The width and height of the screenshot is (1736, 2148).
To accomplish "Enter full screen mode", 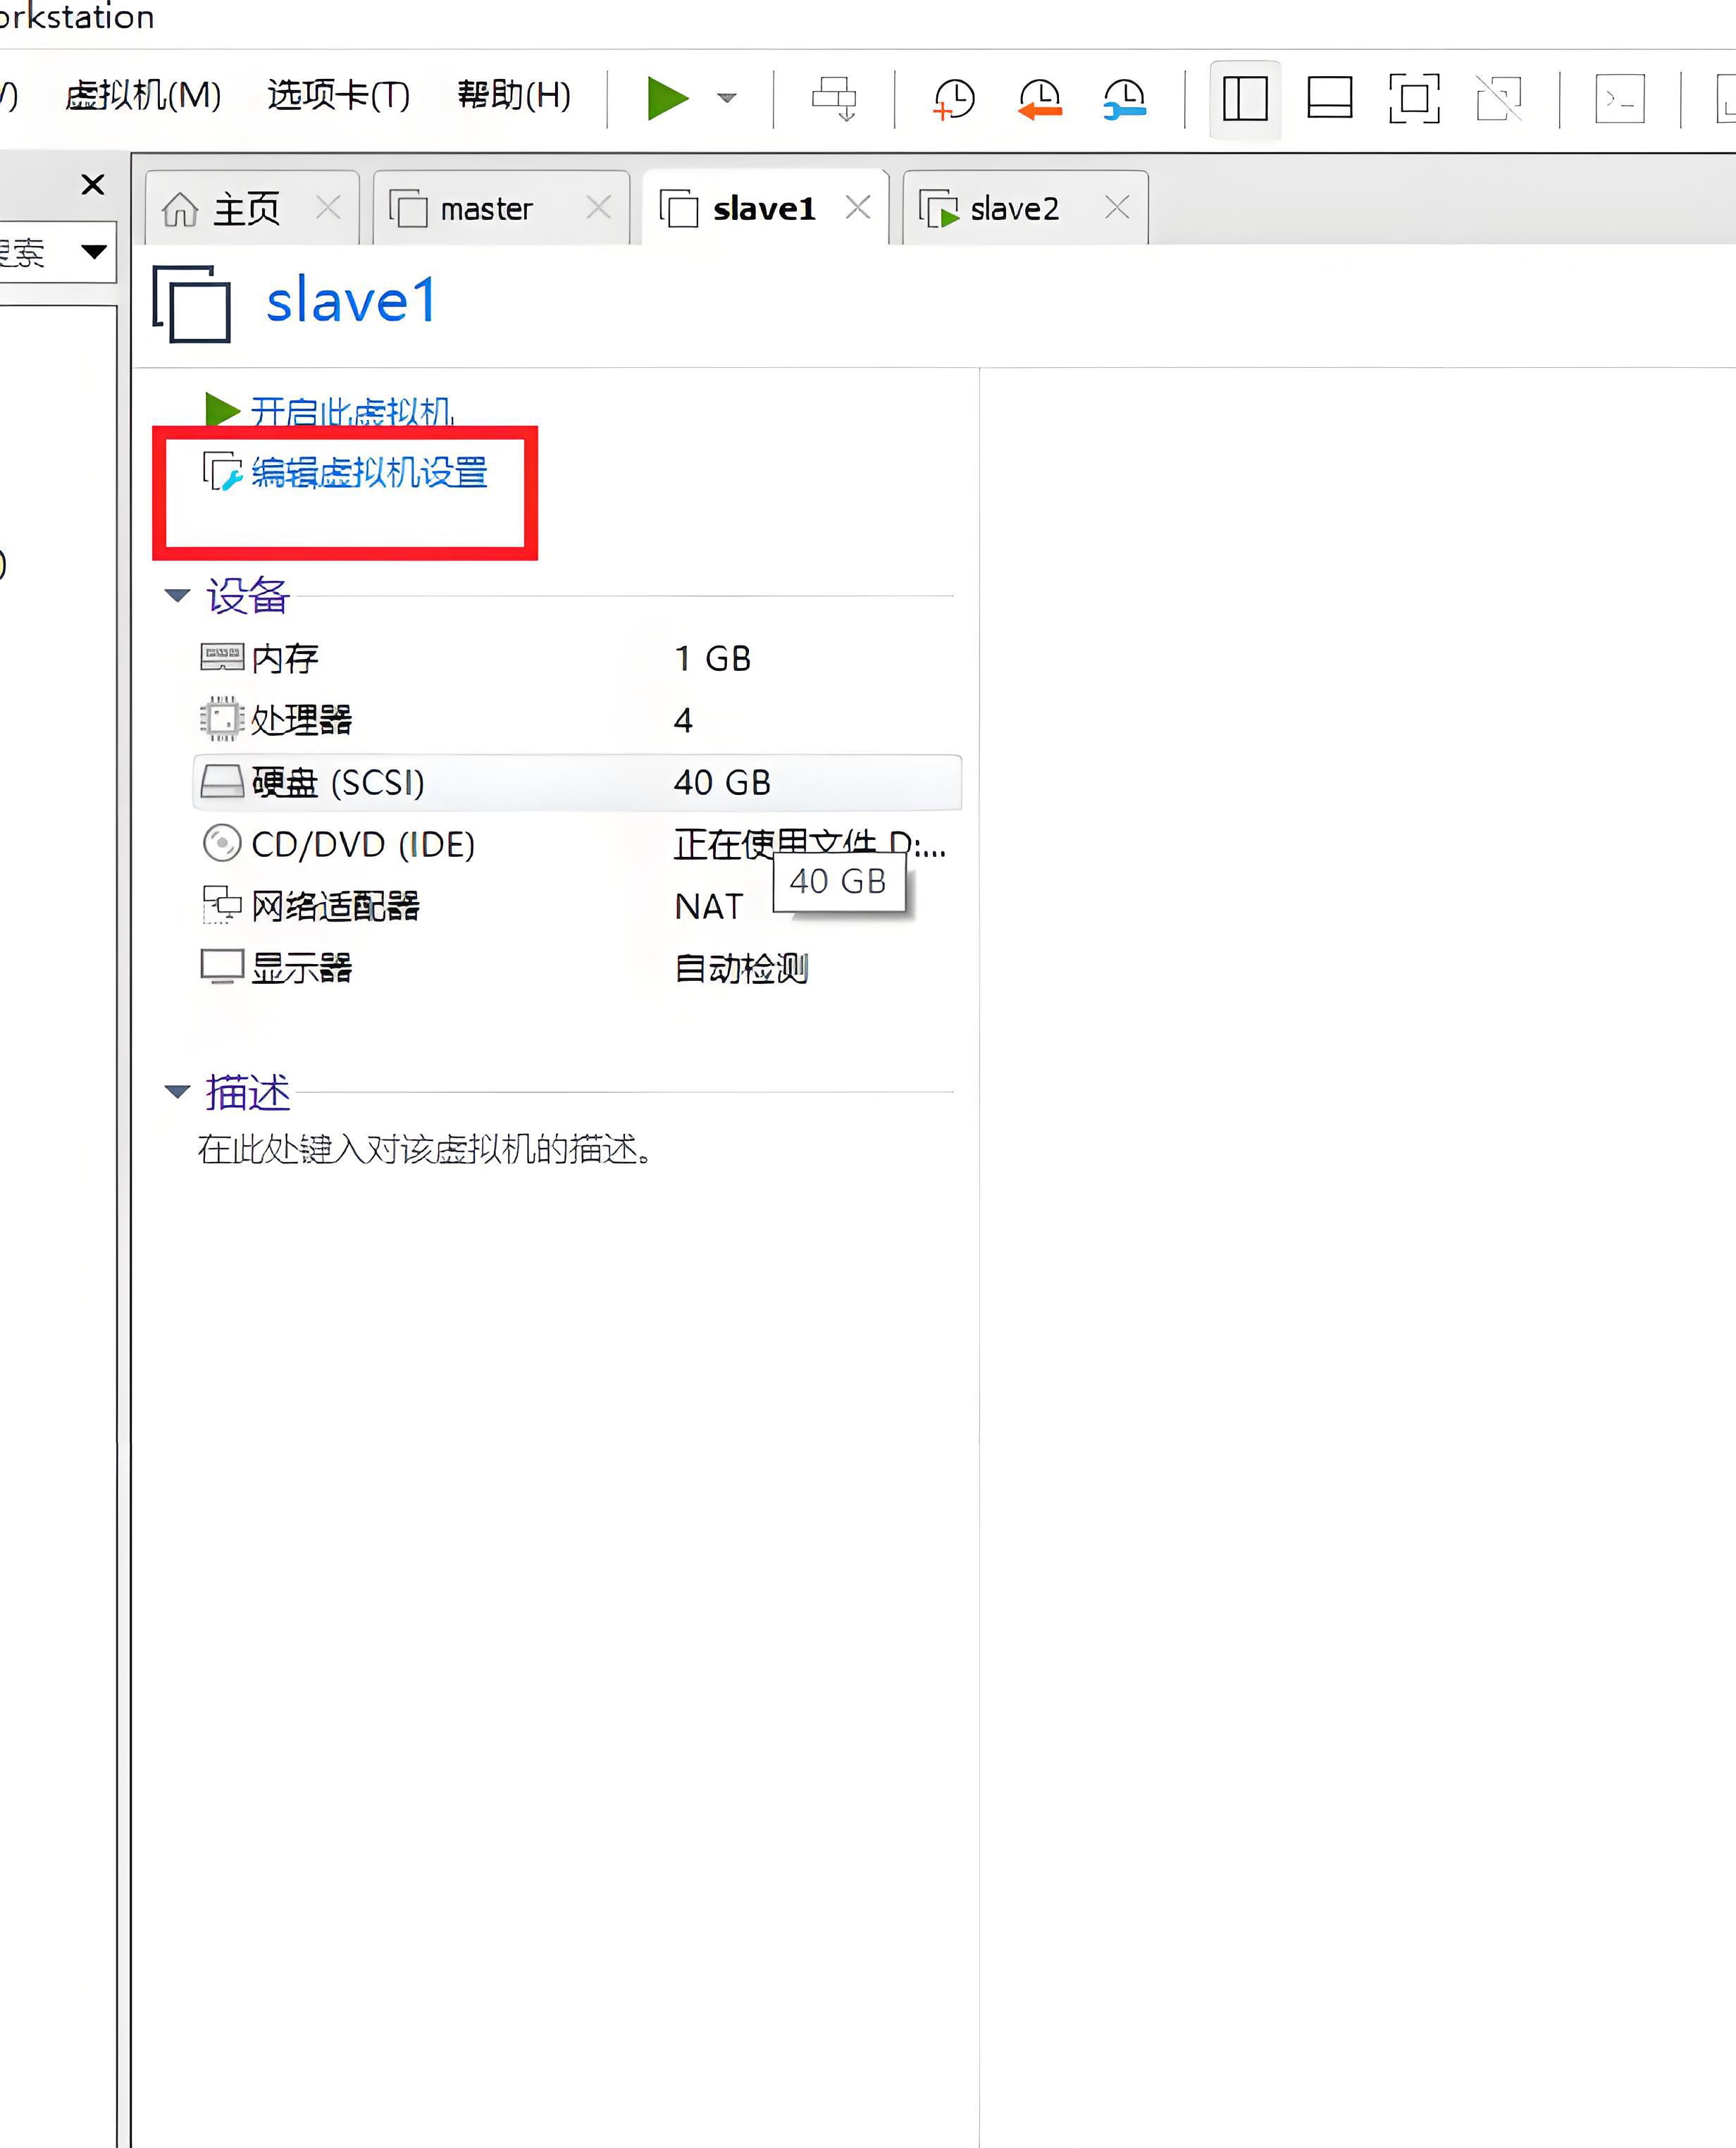I will pyautogui.click(x=1414, y=98).
